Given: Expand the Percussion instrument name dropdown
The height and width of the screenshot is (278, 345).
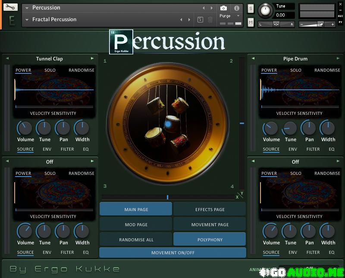Looking at the screenshot, I should pyautogui.click(x=27, y=8).
